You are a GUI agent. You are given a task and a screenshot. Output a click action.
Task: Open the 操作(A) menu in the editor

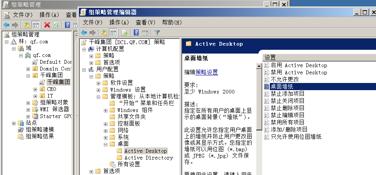[119, 23]
